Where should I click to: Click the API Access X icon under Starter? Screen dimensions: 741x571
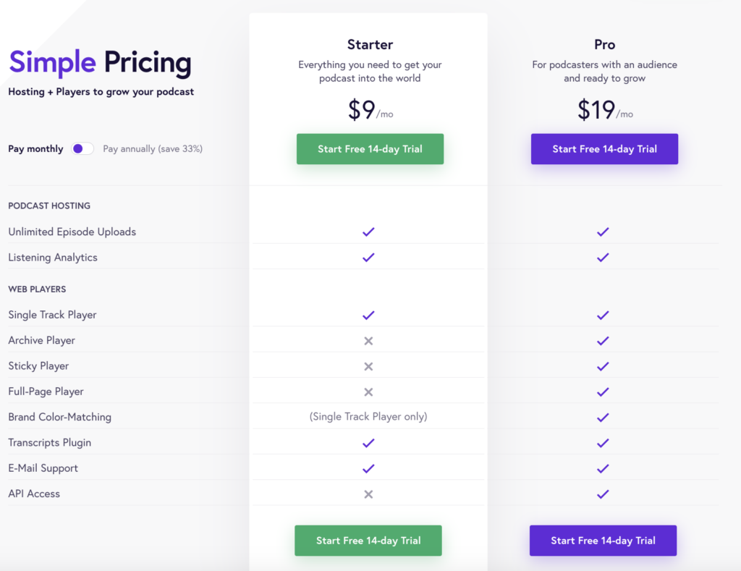(x=368, y=494)
